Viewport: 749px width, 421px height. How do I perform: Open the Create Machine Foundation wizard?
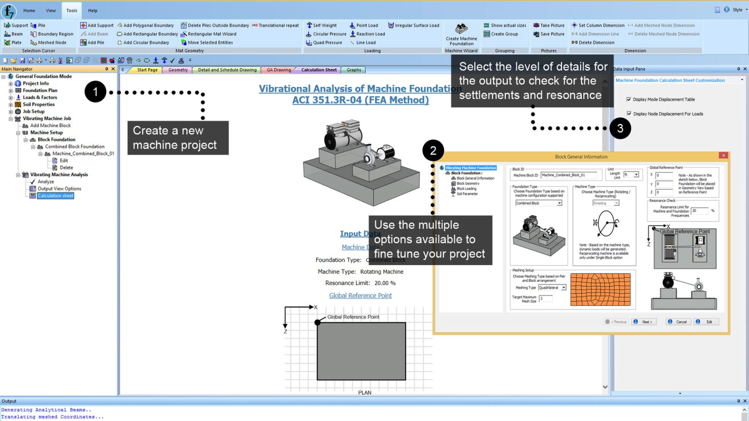pos(461,35)
